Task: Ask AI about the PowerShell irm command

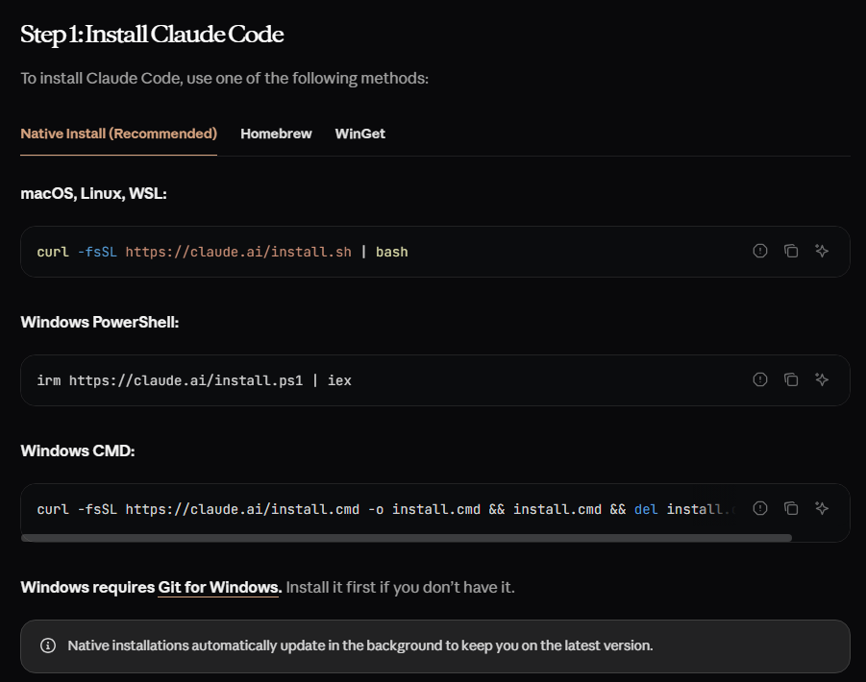Action: click(822, 379)
